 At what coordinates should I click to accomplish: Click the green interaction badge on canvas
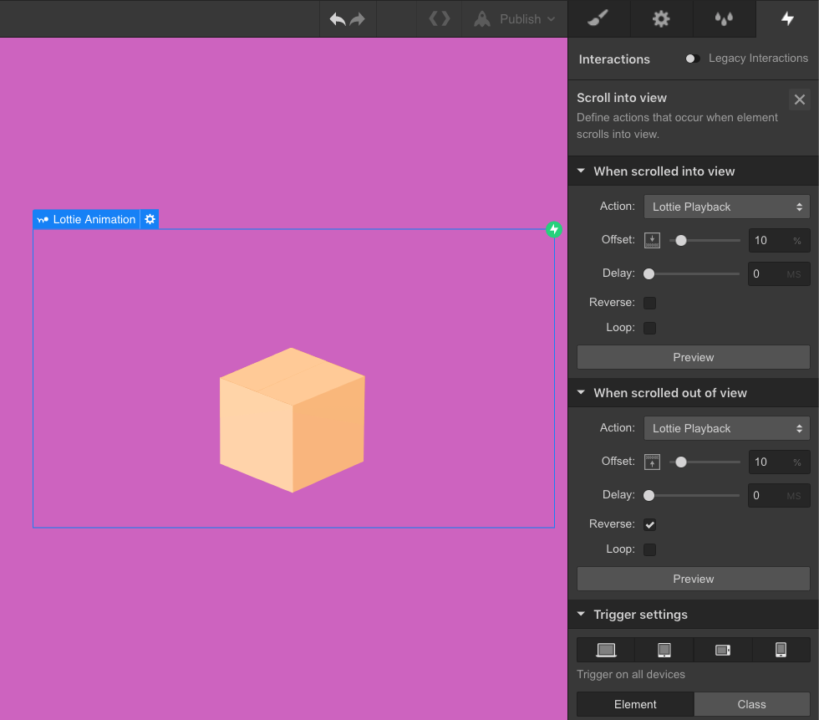[x=553, y=229]
